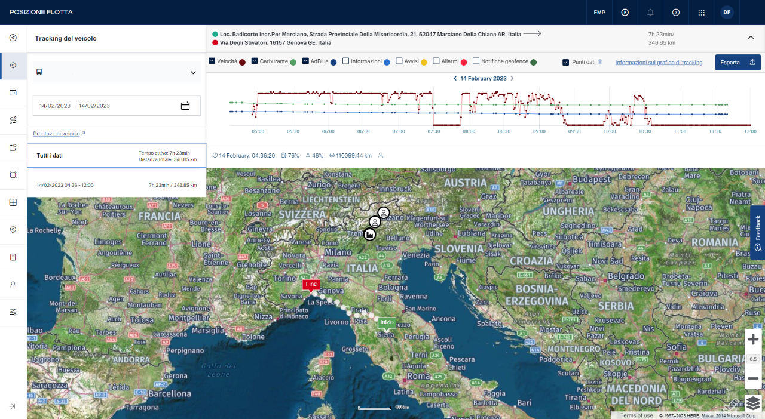The height and width of the screenshot is (419, 765).
Task: Open the DF user profile avatar
Action: pos(727,12)
